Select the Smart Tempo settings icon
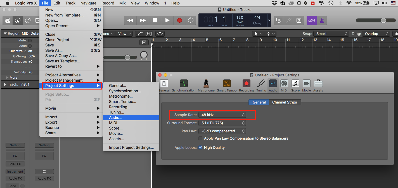The height and width of the screenshot is (188, 398). (x=227, y=84)
